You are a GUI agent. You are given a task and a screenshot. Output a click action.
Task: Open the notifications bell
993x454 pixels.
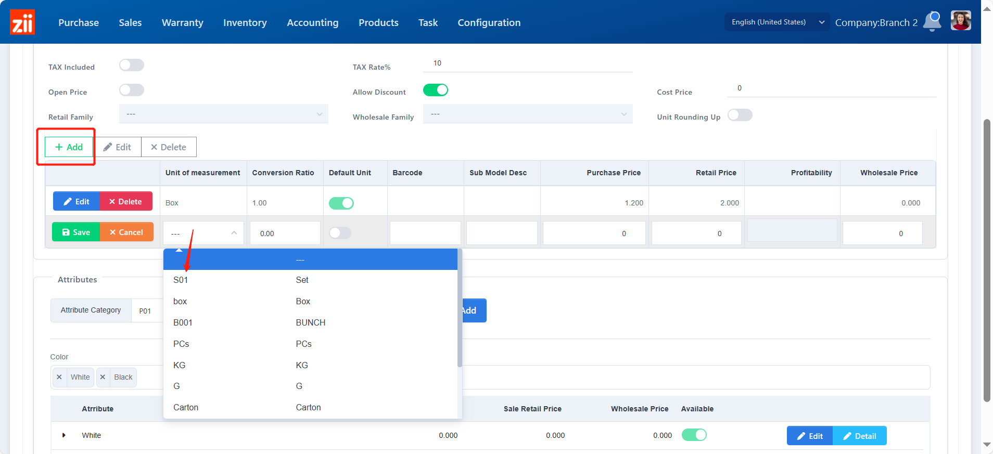(932, 22)
